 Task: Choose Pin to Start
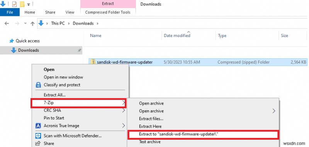pos(54,118)
